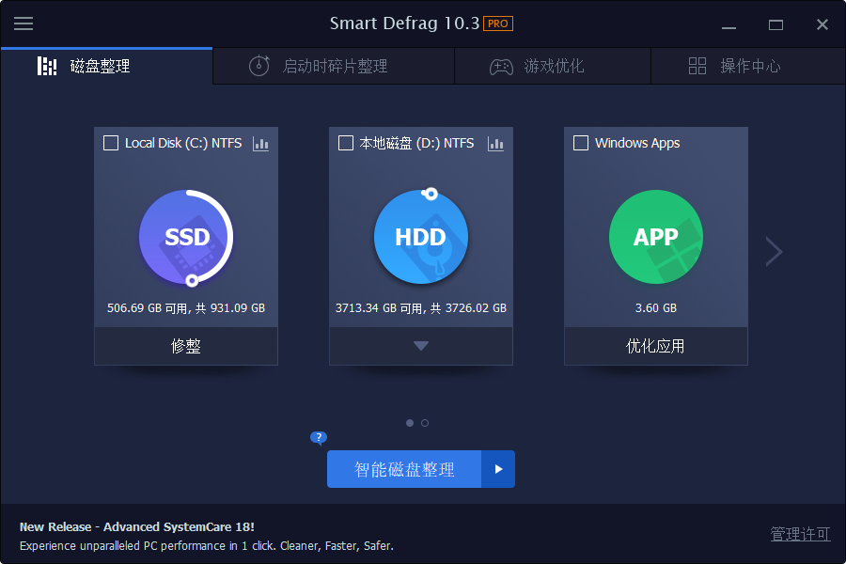Click the SSD drive circle icon

tap(186, 237)
